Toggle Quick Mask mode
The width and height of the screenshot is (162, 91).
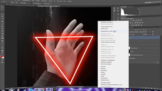(x=2, y=60)
